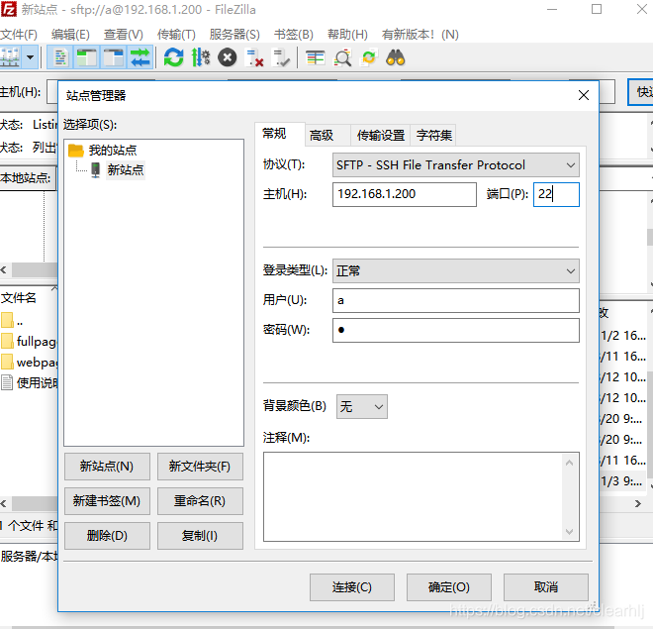This screenshot has width=653, height=629.
Task: Click inside the 注释 comments text area
Action: [414, 497]
